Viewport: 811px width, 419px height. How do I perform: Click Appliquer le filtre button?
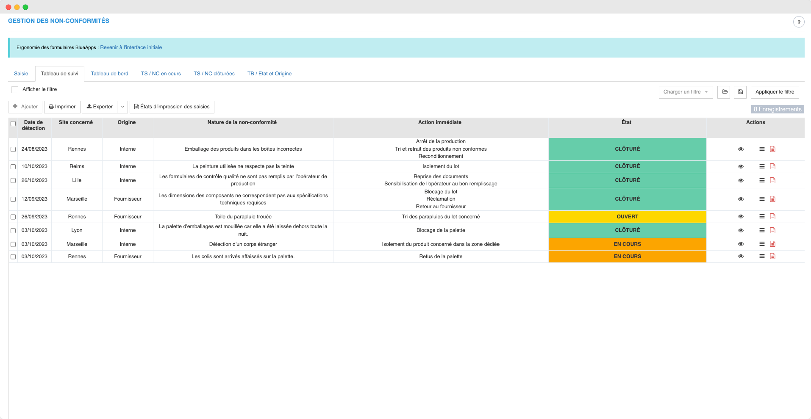click(x=775, y=92)
